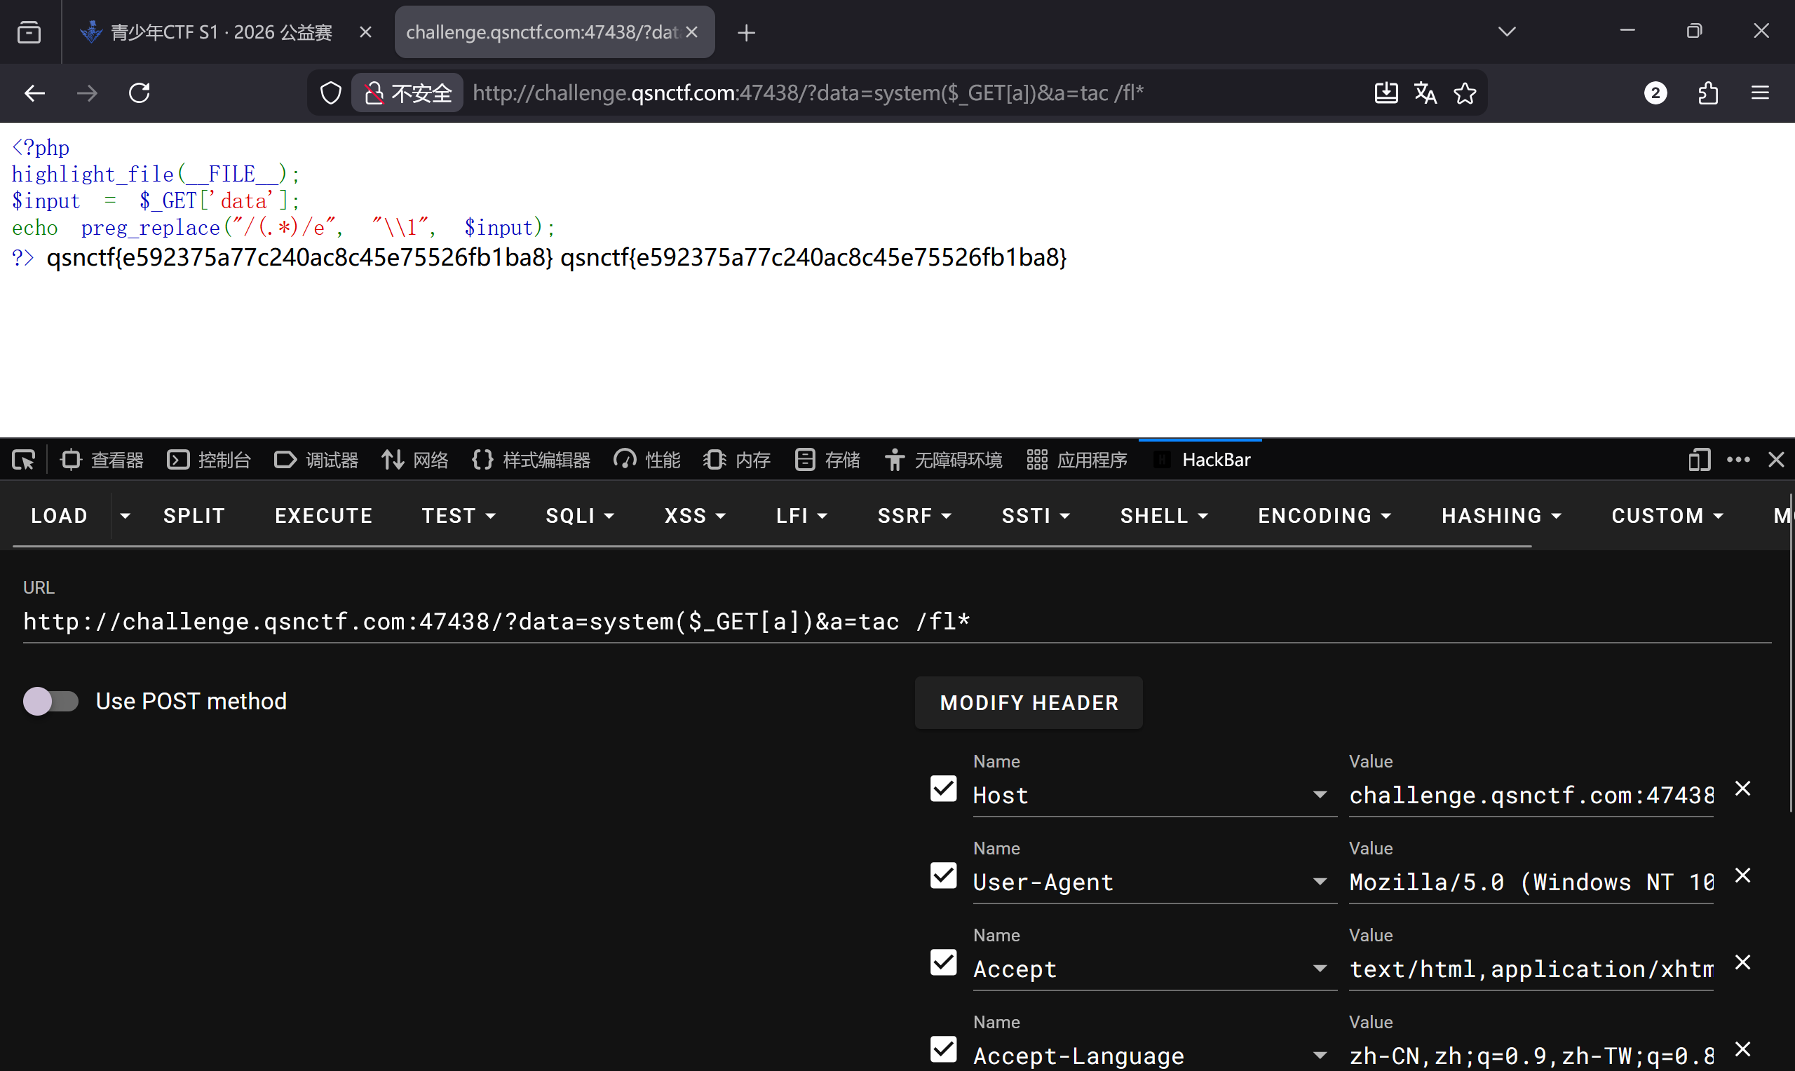Screen dimensions: 1795x1071
Task: Open the extensions puzzle icon
Action: (1707, 93)
